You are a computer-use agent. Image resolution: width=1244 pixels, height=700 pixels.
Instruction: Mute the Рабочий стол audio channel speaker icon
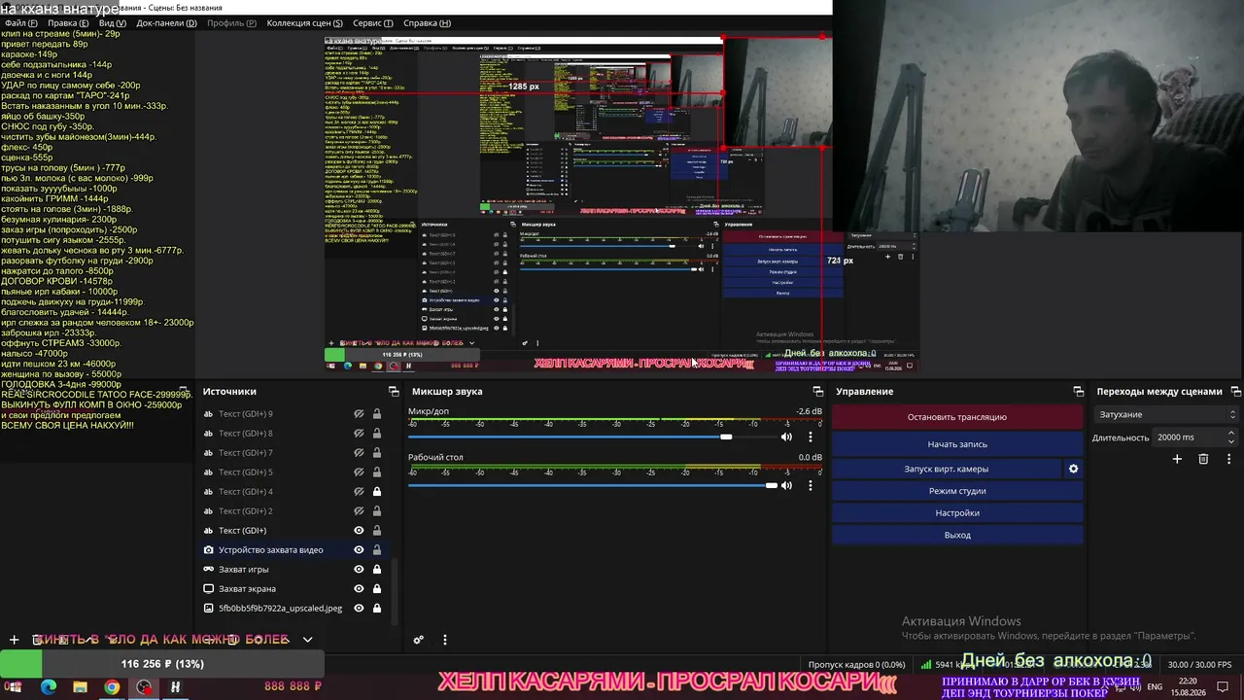tap(786, 486)
